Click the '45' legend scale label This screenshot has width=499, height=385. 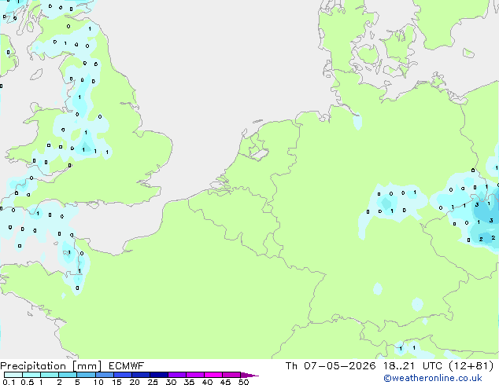coord(225,382)
